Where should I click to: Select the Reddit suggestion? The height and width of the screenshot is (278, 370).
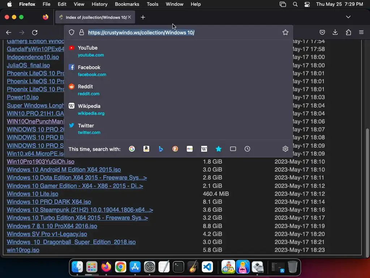(178, 90)
